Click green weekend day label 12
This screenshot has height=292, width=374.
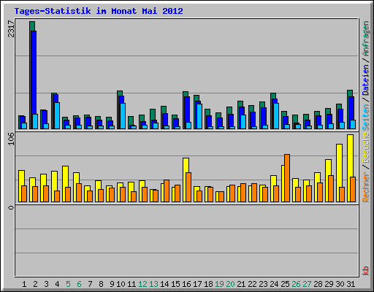(x=142, y=284)
